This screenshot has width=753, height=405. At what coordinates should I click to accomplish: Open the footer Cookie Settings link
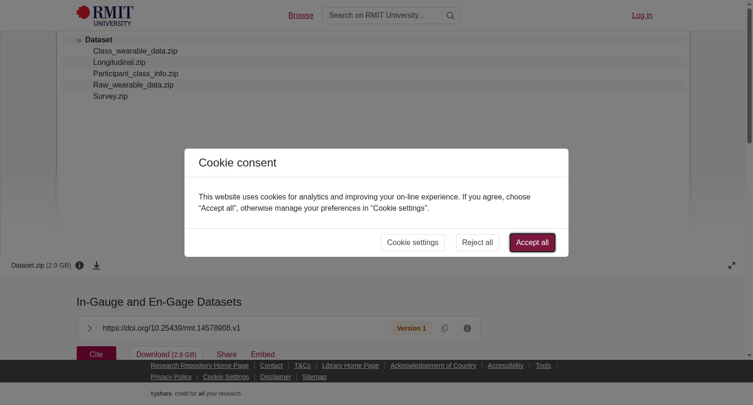click(x=226, y=377)
